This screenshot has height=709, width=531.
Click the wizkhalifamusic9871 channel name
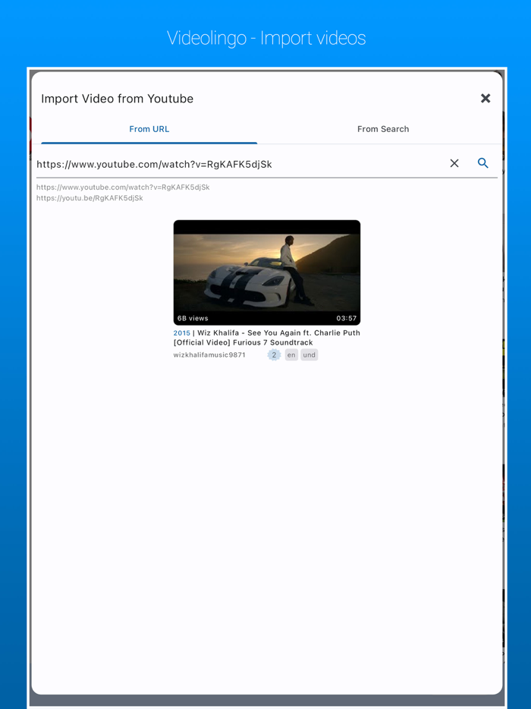(209, 355)
